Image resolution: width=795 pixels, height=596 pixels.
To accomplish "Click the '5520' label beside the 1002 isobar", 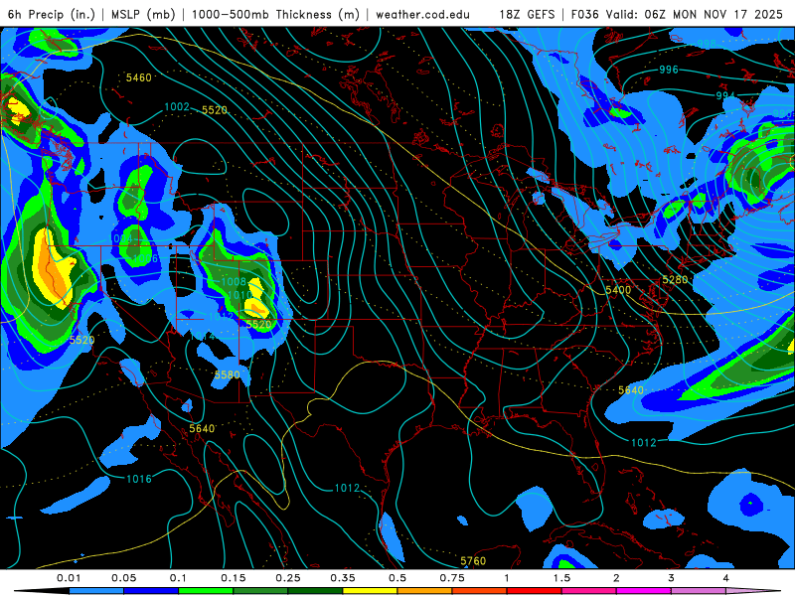I will click(x=215, y=110).
